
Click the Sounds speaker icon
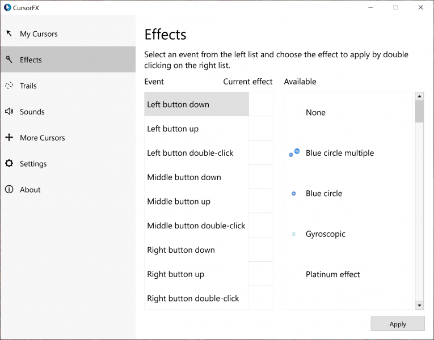9,112
